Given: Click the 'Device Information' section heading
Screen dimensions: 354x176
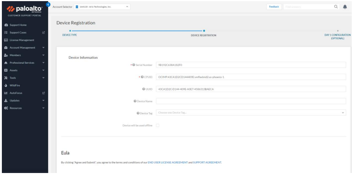Looking at the screenshot, I should click(83, 58).
